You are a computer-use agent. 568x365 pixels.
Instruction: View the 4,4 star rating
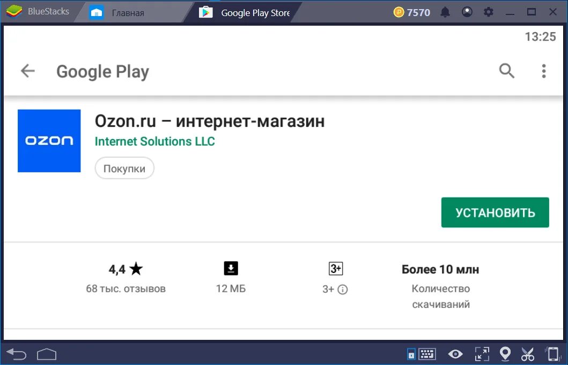tap(126, 269)
